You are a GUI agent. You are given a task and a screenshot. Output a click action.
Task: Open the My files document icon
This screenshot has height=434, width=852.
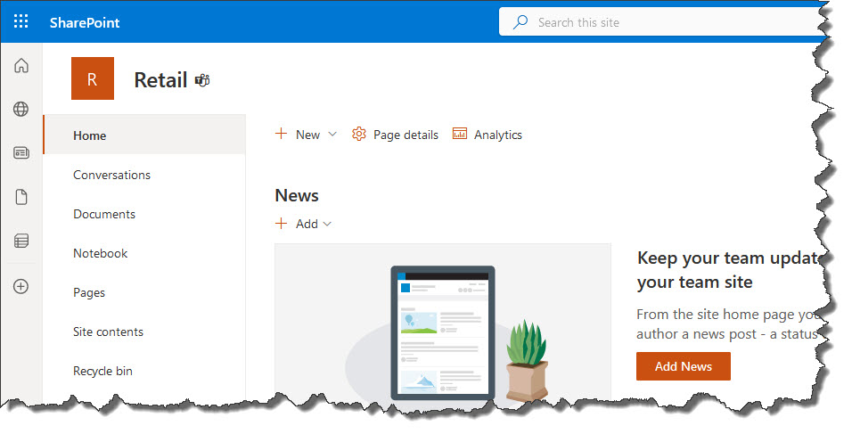point(21,197)
